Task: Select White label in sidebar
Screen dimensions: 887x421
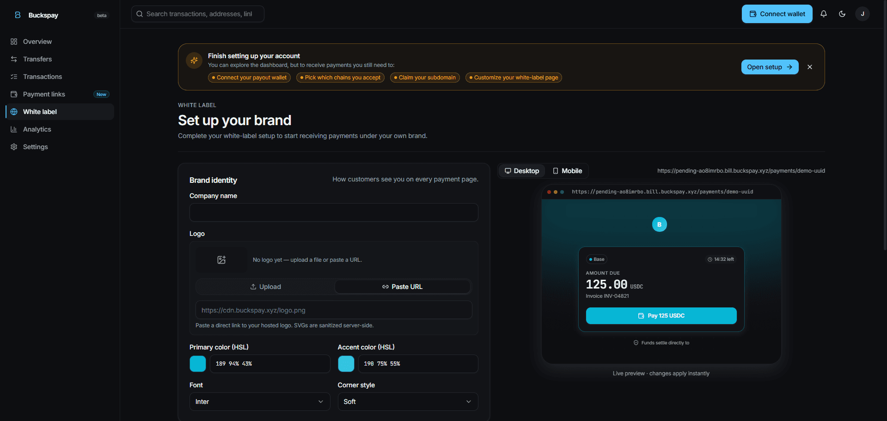Action: [x=60, y=112]
